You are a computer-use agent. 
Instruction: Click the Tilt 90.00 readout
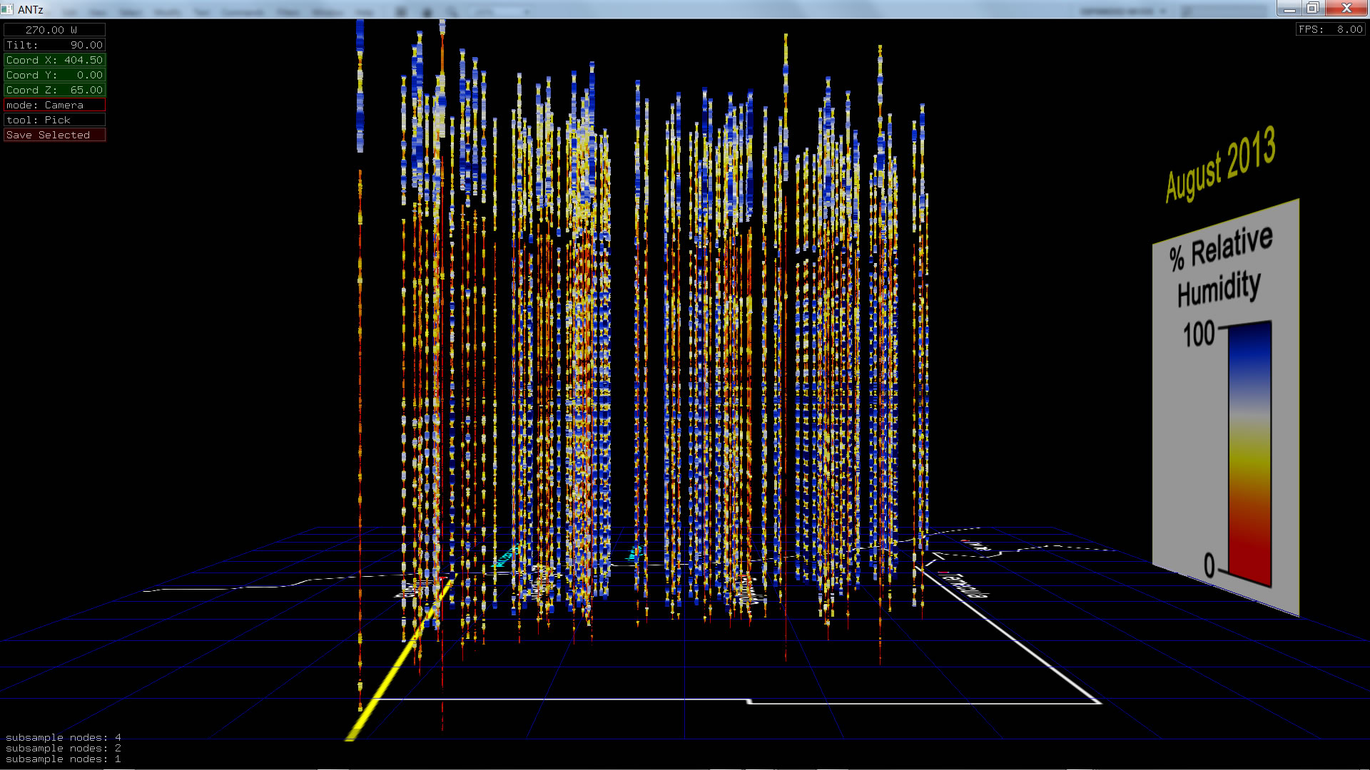54,45
